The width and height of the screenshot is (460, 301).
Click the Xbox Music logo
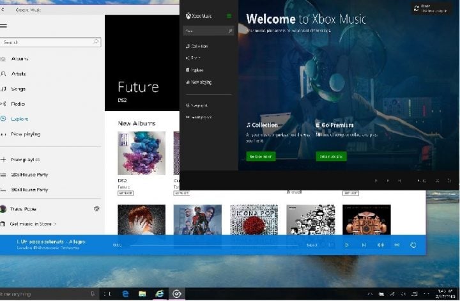pyautogui.click(x=198, y=16)
